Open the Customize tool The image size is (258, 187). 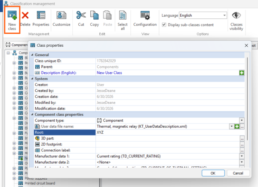click(x=61, y=19)
